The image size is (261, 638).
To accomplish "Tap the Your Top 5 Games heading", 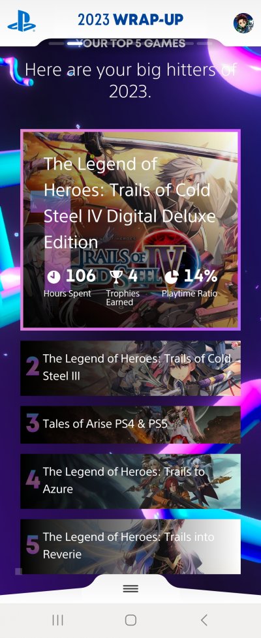I will pyautogui.click(x=131, y=43).
